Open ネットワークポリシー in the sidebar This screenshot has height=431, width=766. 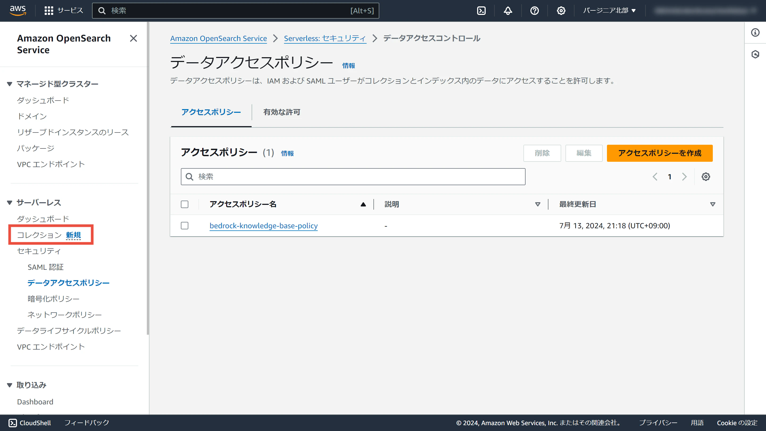point(65,315)
